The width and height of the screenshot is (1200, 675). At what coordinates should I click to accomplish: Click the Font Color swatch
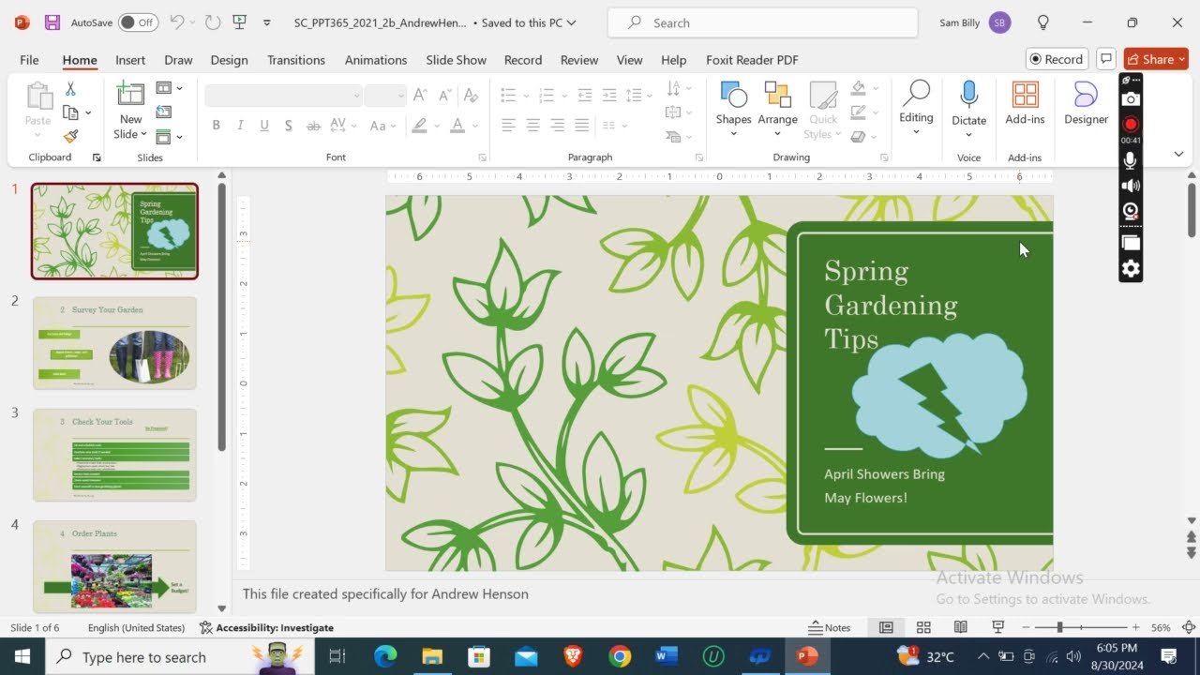click(457, 126)
